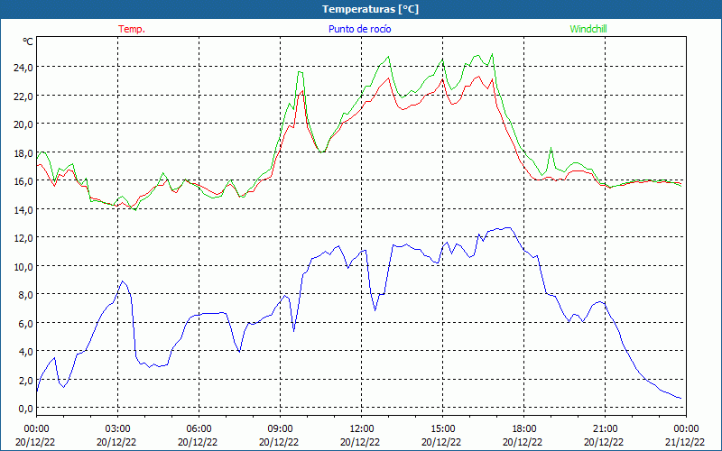Screen dimensions: 722x451
Task: Click the 15:00 time axis label
Action: pos(443,428)
